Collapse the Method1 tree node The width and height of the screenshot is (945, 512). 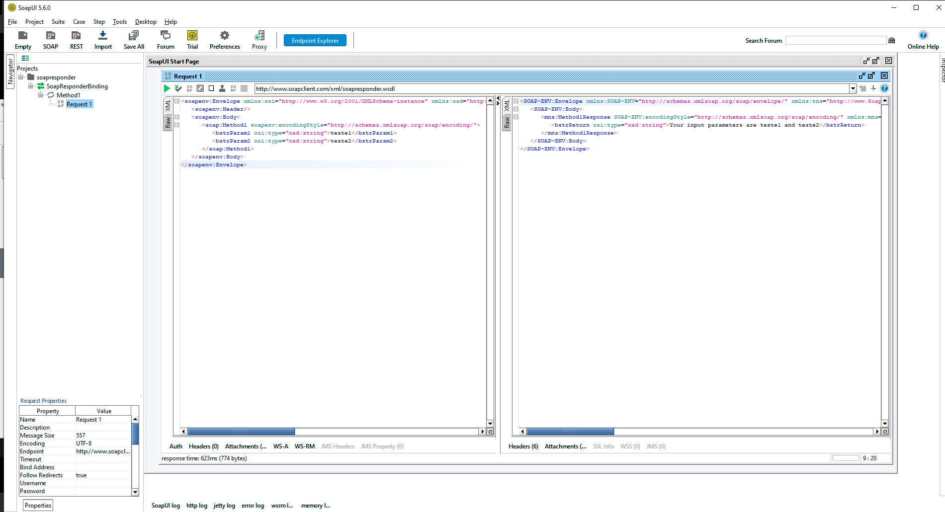click(41, 95)
